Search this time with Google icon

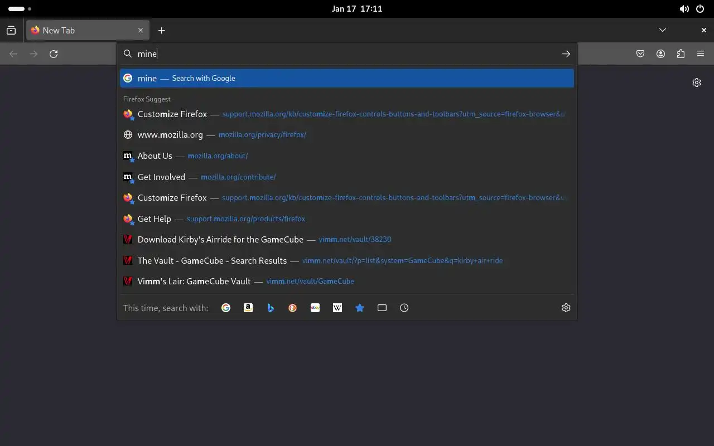(226, 308)
